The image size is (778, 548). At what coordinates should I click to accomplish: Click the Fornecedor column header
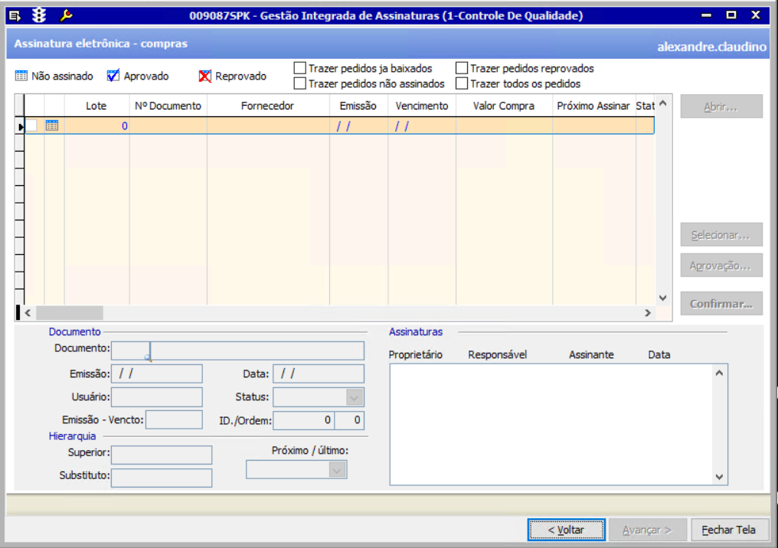click(x=268, y=106)
